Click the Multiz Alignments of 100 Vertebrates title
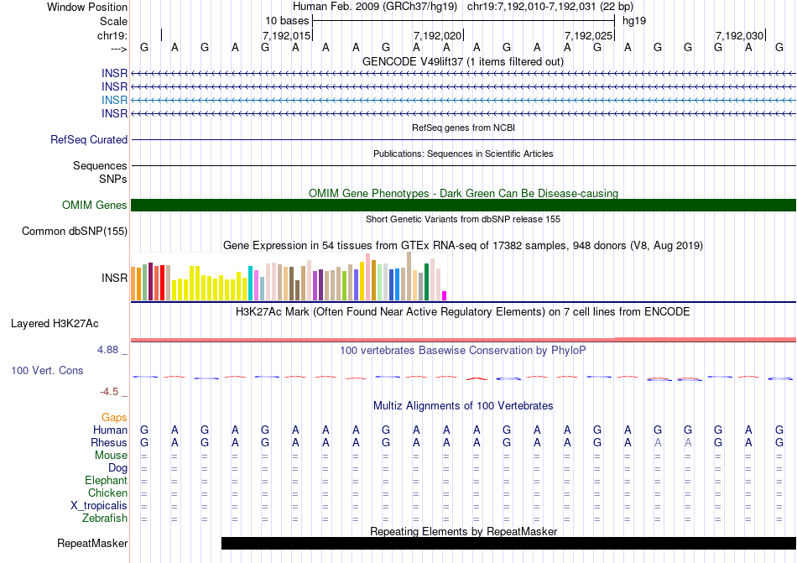 click(463, 405)
